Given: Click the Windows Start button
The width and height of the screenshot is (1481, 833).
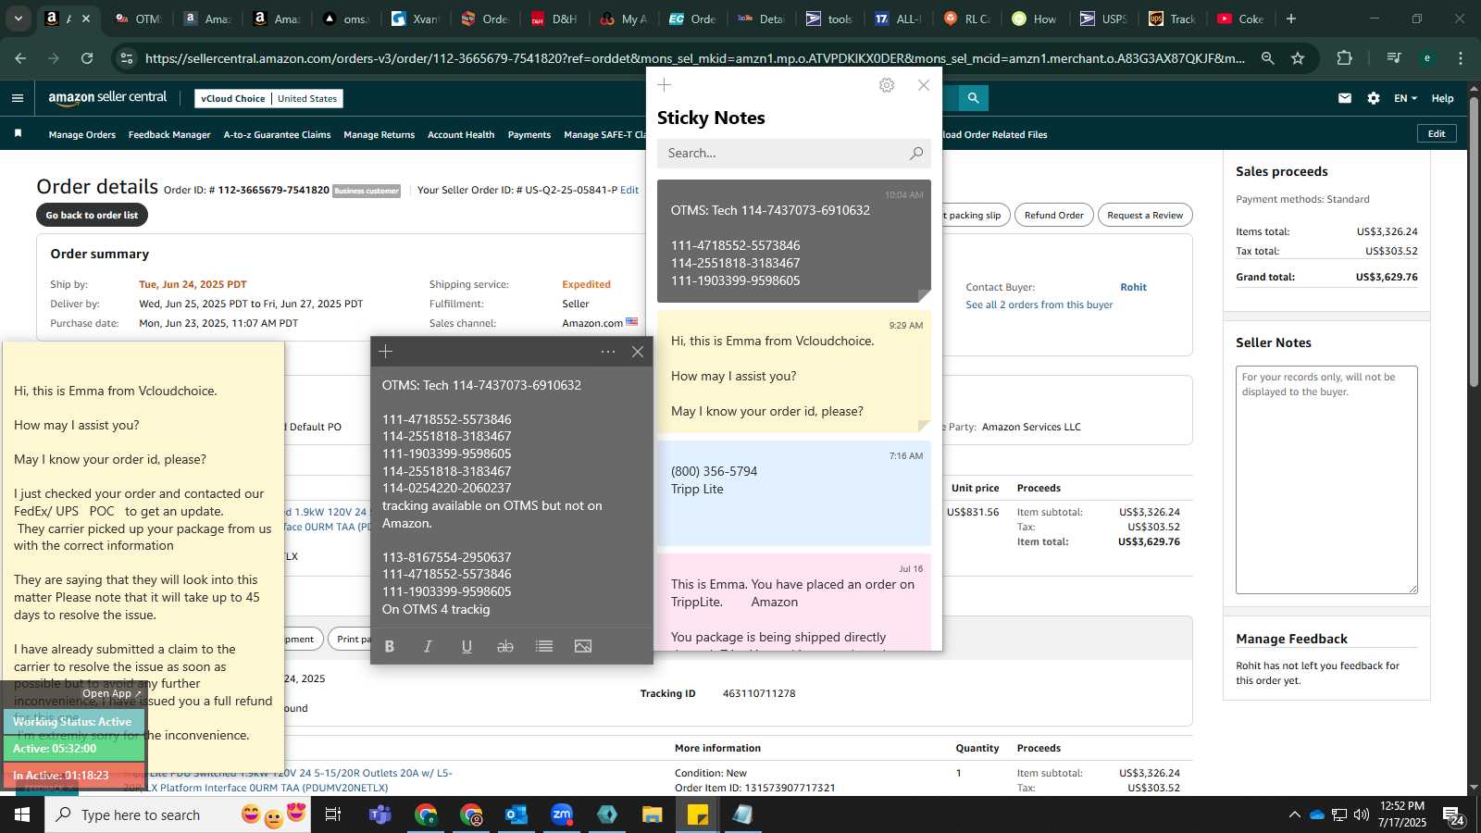Looking at the screenshot, I should 22,814.
